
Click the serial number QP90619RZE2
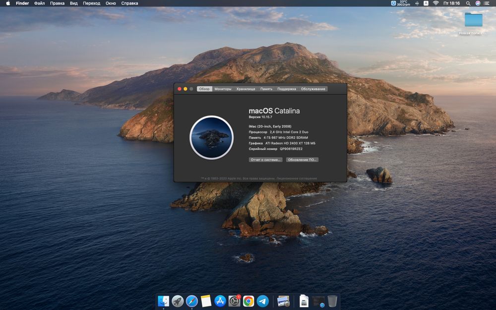click(291, 149)
